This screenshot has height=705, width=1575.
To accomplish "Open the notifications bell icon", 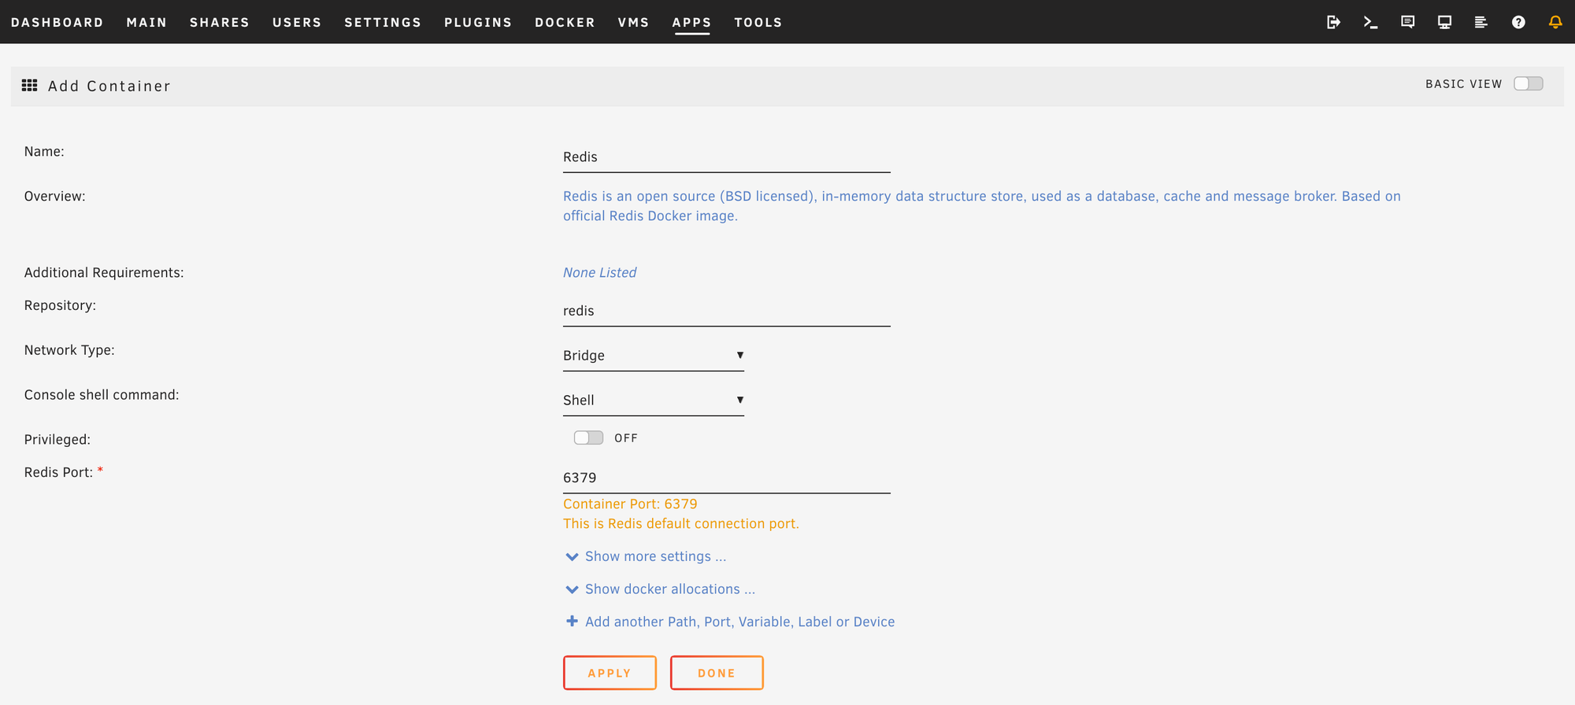I will click(1555, 22).
